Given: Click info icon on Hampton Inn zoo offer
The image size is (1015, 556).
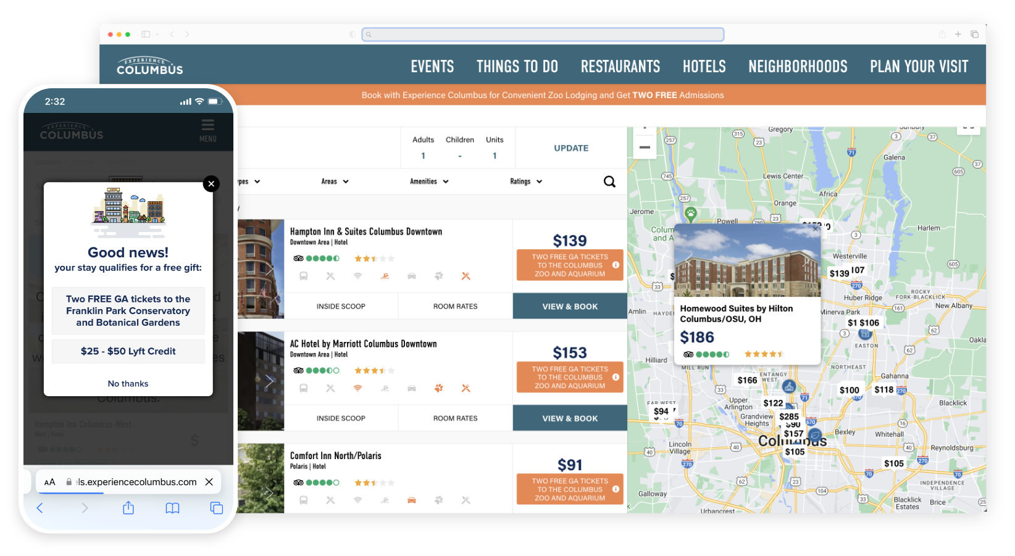Looking at the screenshot, I should pos(616,265).
